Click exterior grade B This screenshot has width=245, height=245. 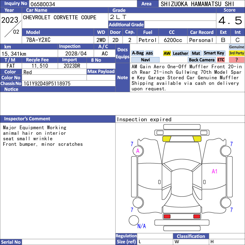click(x=223, y=40)
